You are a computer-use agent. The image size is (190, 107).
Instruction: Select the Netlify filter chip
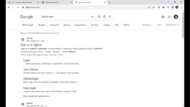[126, 25]
